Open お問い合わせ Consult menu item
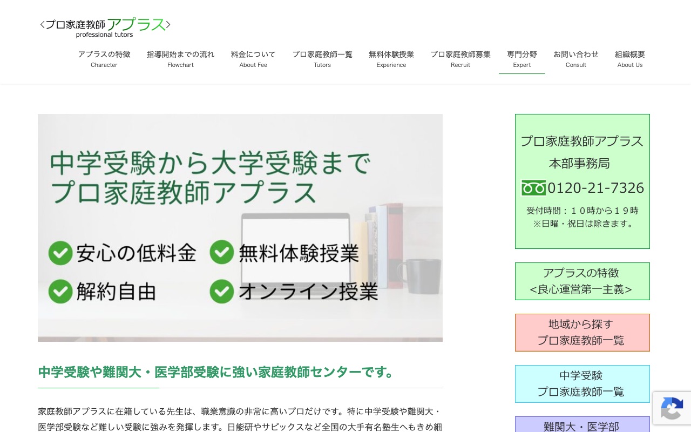The width and height of the screenshot is (691, 432). (x=576, y=59)
